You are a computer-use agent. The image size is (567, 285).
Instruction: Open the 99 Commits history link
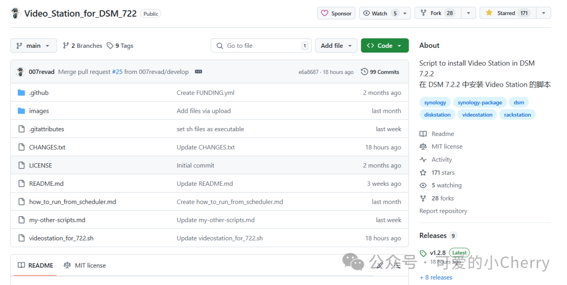click(380, 71)
